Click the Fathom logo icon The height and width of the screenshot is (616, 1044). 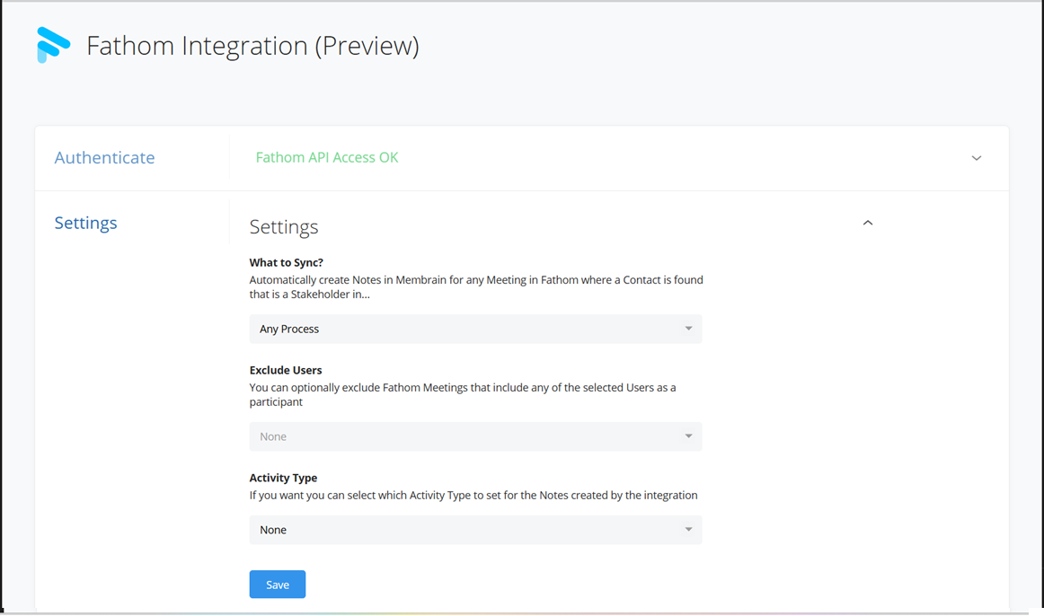(53, 45)
